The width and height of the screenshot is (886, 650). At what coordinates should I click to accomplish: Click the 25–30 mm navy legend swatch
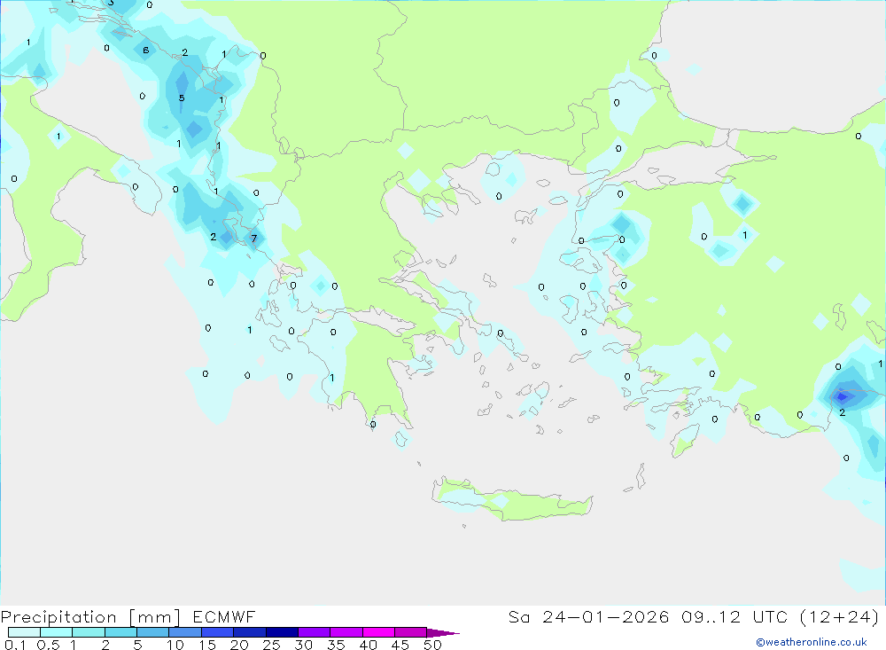click(x=282, y=632)
